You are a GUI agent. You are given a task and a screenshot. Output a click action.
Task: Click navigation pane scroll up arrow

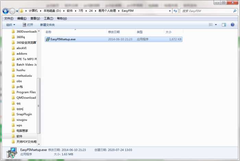tap(39, 31)
